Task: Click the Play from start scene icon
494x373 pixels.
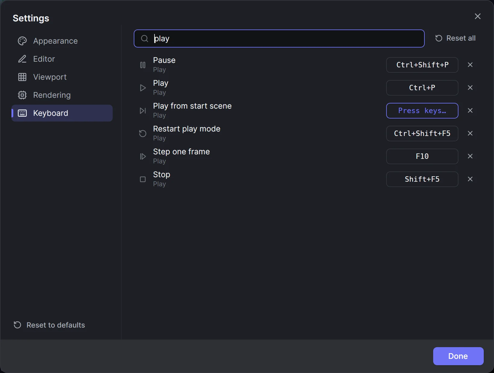Action: click(143, 111)
